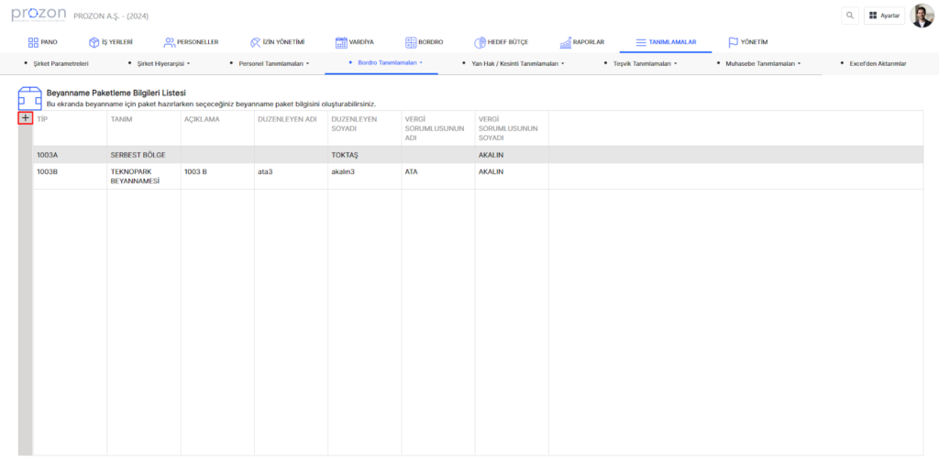Open the Vardiya calendar section
The height and width of the screenshot is (461, 939).
click(x=354, y=42)
